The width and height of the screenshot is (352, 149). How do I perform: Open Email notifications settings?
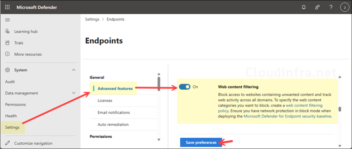coord(113,113)
